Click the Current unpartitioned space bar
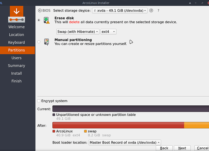 pyautogui.click(x=131, y=109)
